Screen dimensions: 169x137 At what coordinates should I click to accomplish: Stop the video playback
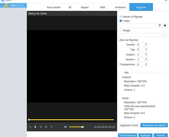46,127
